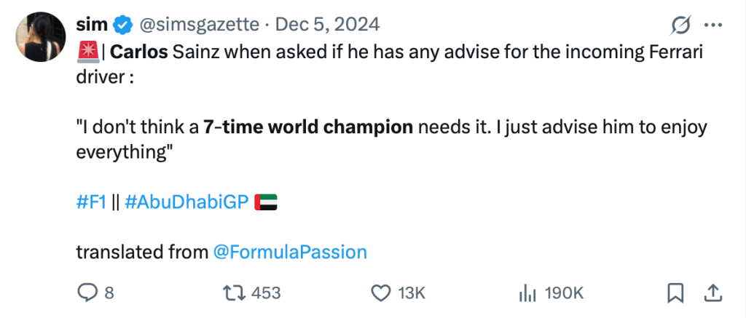The height and width of the screenshot is (318, 746).
Task: Click the reply speech bubble icon
Action: pyautogui.click(x=87, y=293)
